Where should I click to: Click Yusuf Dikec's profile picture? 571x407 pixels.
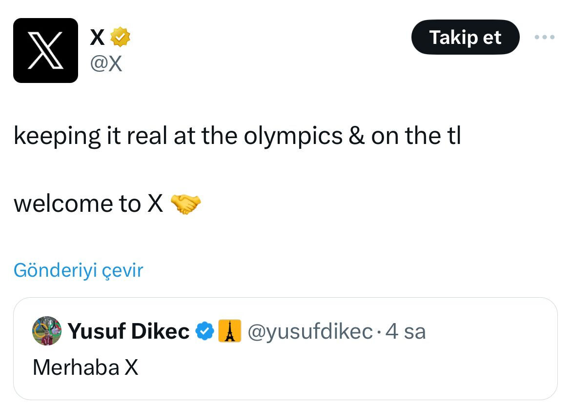(46, 331)
